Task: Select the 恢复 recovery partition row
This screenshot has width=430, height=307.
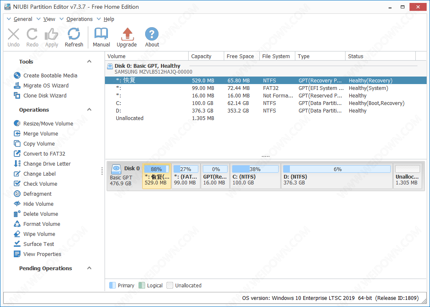Action: pos(266,81)
